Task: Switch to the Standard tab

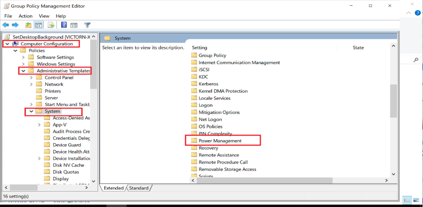Action: point(139,188)
